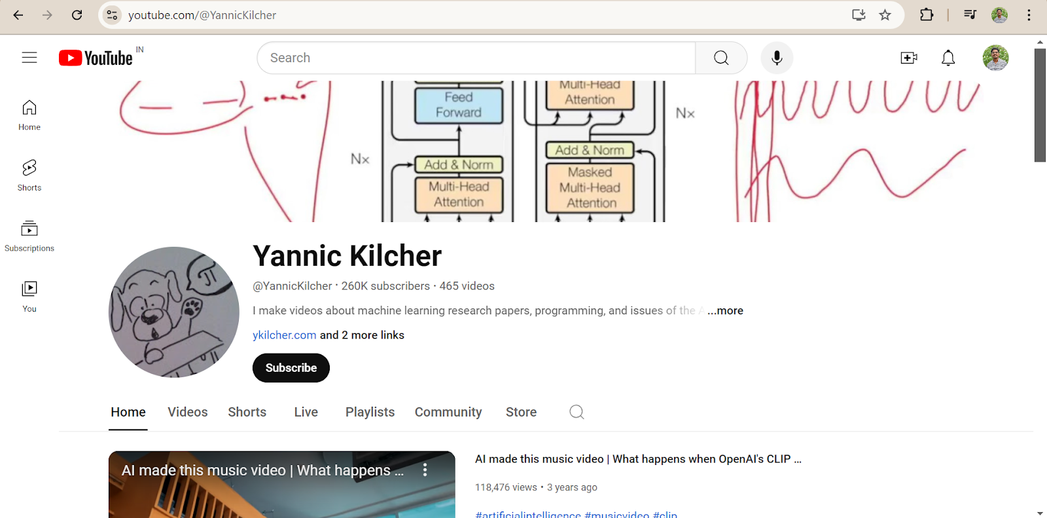Image resolution: width=1047 pixels, height=518 pixels.
Task: Switch to the Videos tab
Action: [x=188, y=412]
